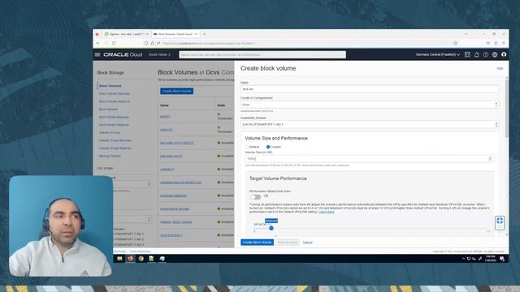Open the demo-01 volume link
This screenshot has width=520, height=292.
(x=166, y=130)
